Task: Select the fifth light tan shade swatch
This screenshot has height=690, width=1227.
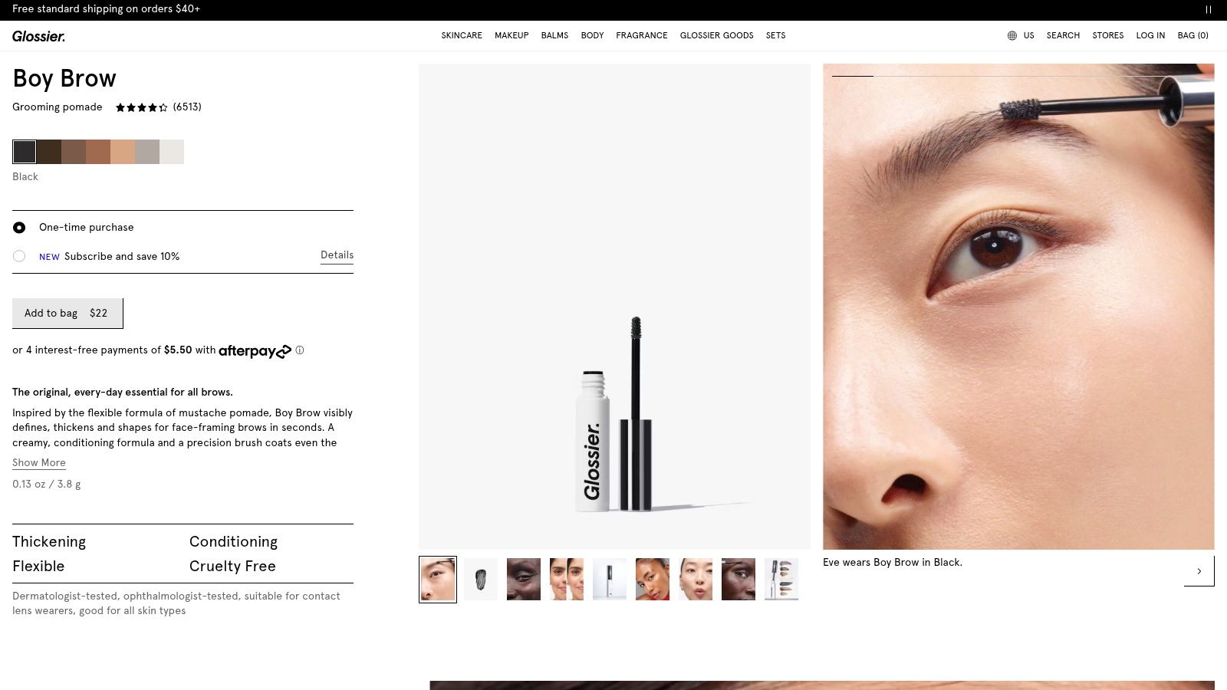Action: click(x=123, y=152)
